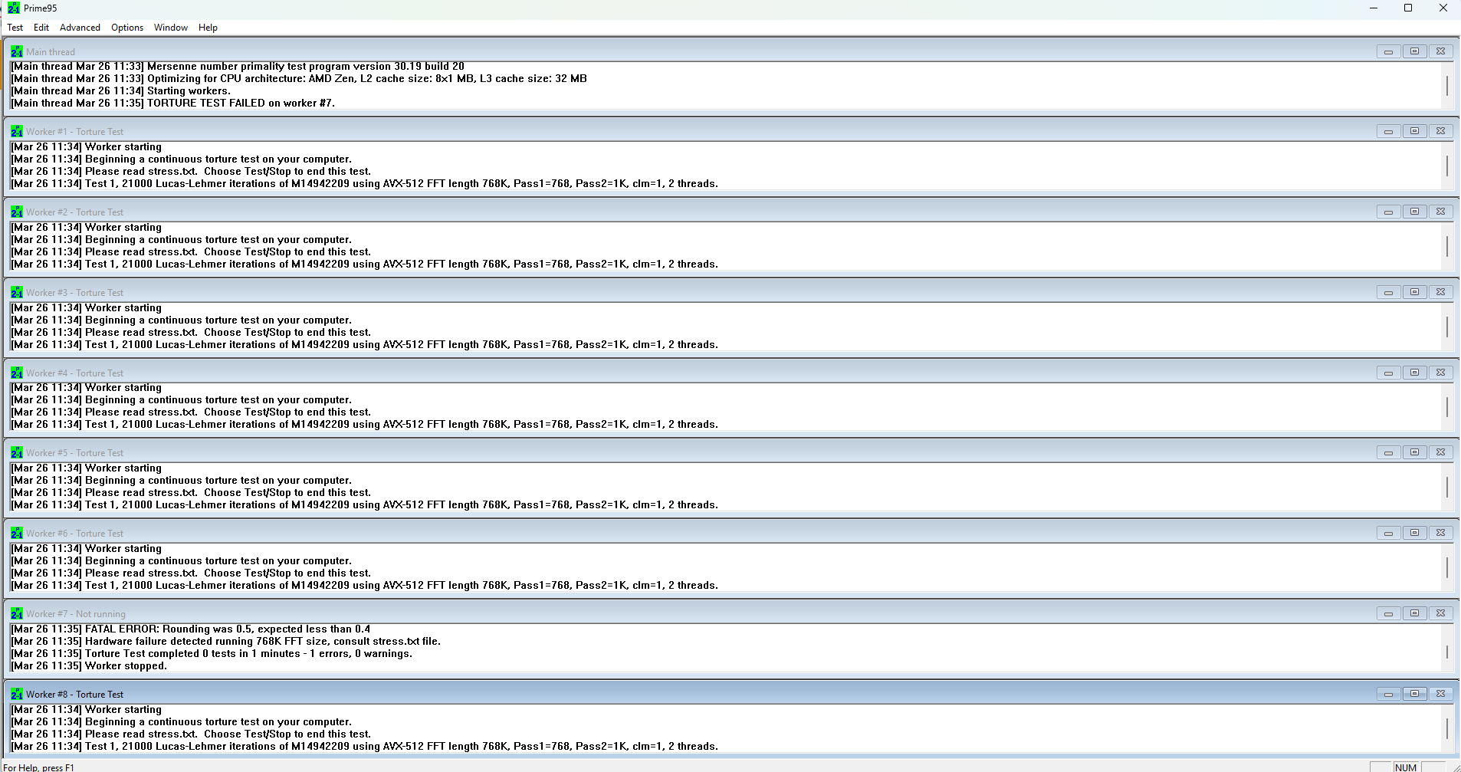Image resolution: width=1461 pixels, height=772 pixels.
Task: Click Worker #6 'Please read stress.txt' line
Action: click(x=191, y=573)
